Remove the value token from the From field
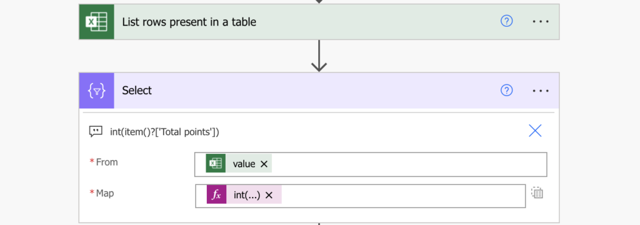This screenshot has height=225, width=640. (x=264, y=164)
